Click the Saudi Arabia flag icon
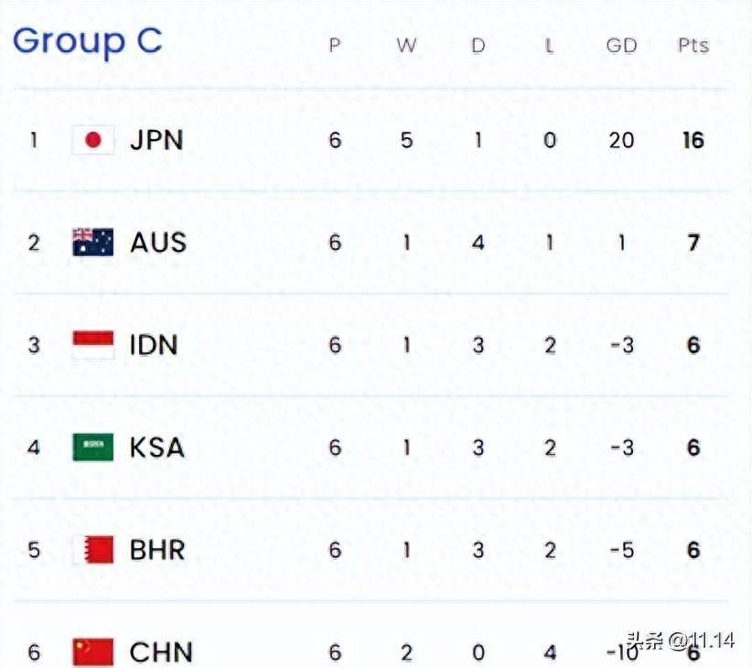 (x=92, y=447)
